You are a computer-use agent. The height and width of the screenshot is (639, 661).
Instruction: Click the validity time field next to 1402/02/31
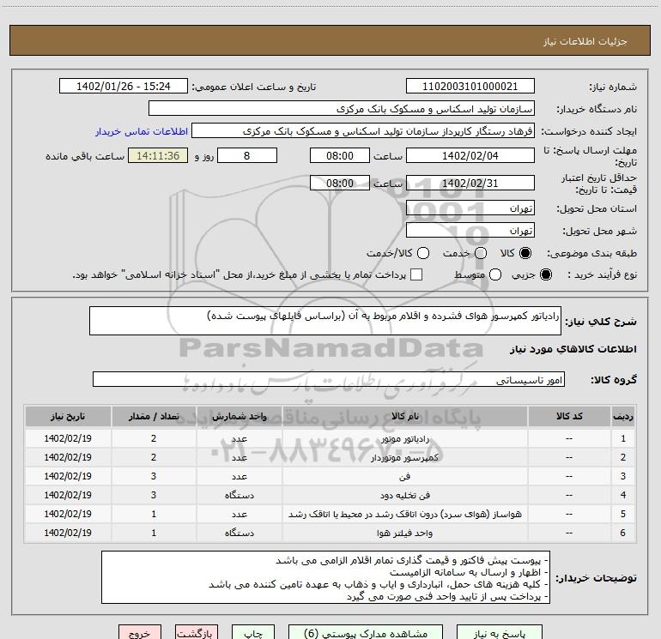(x=340, y=184)
